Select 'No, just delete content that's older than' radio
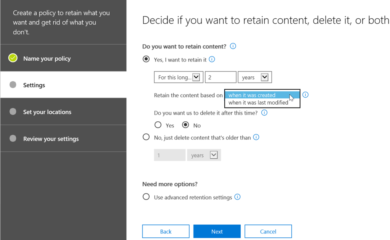 146,137
